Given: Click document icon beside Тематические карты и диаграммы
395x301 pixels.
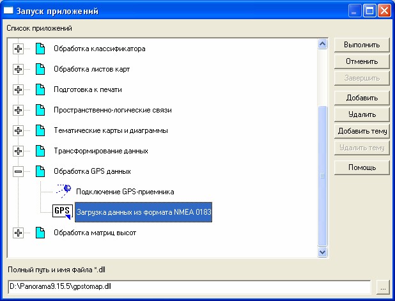Looking at the screenshot, I should click(41, 130).
